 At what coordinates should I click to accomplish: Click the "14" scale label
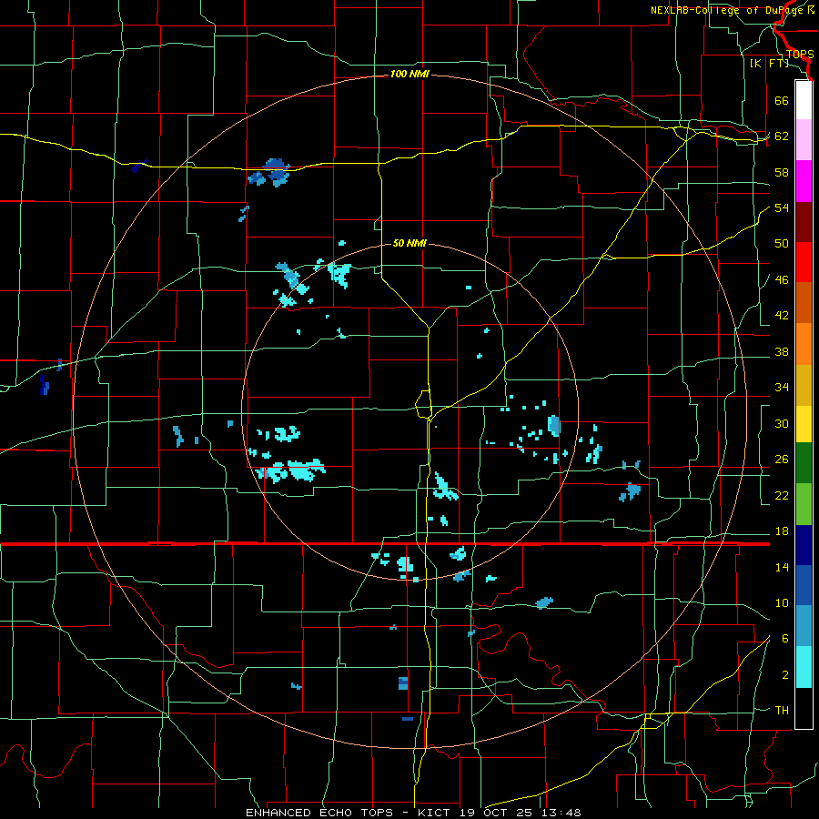pos(782,567)
